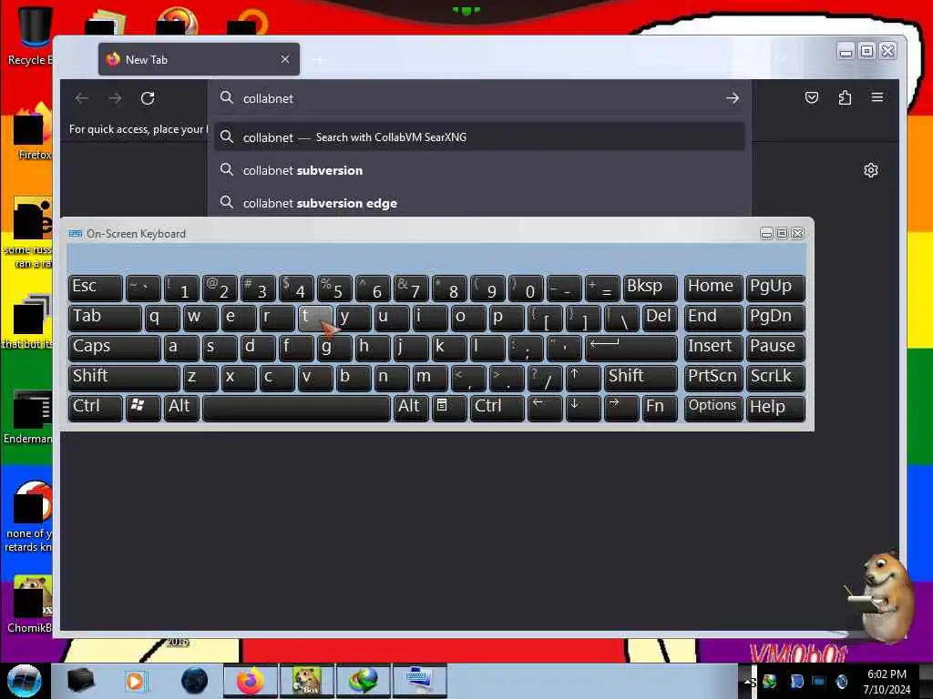Image resolution: width=933 pixels, height=699 pixels.
Task: Toggle the Fn key
Action: click(x=660, y=408)
